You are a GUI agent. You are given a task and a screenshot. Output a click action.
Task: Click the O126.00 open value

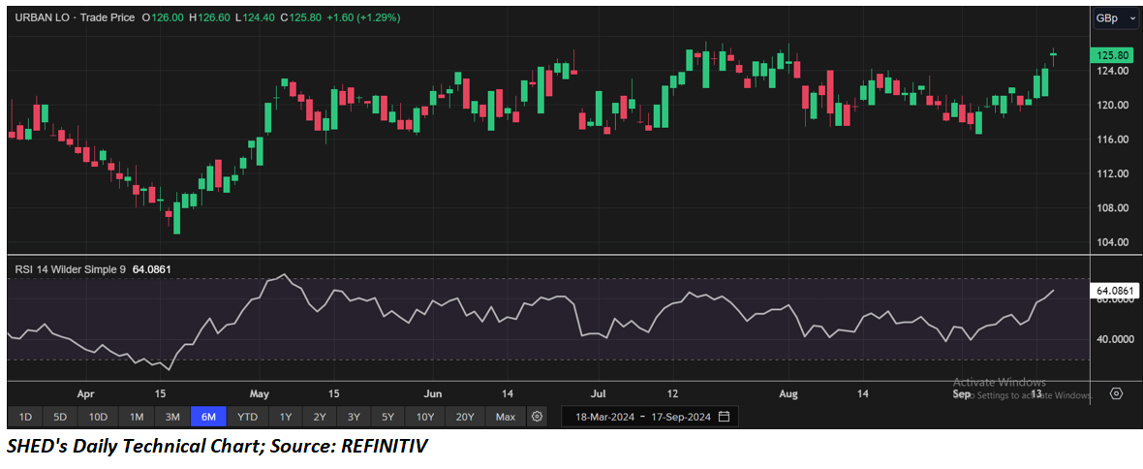pyautogui.click(x=164, y=17)
